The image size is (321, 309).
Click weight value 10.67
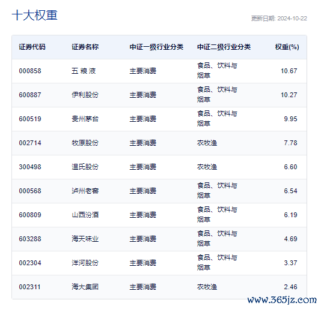pyautogui.click(x=289, y=71)
